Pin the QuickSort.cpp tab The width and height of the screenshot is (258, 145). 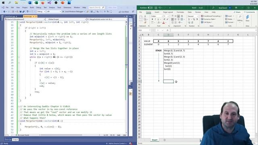17,17
